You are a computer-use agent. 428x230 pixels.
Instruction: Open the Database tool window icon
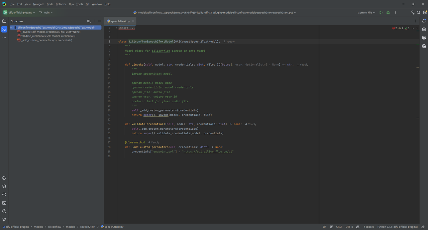(424, 29)
